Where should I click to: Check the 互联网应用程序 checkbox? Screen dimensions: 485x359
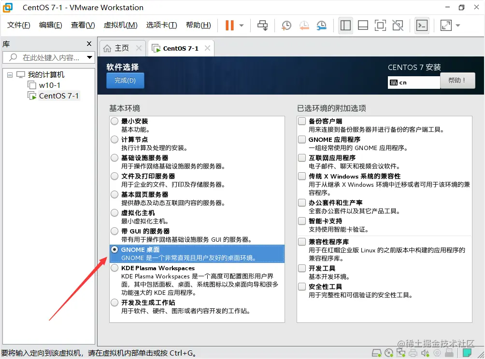(302, 158)
